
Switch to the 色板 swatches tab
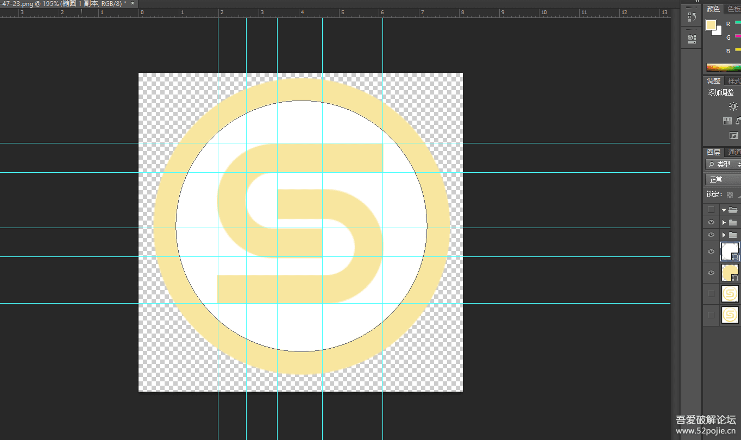click(x=733, y=9)
